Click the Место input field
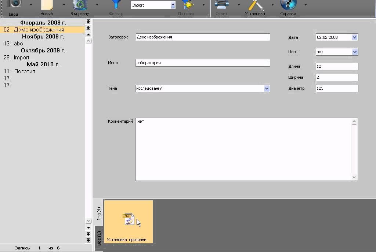This screenshot has width=376, height=252. [203, 63]
